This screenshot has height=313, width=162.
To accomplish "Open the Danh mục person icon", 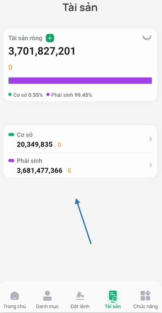I will [47, 296].
